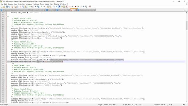Collapse comment block at line 51
188x106 pixels.
point(6,40)
